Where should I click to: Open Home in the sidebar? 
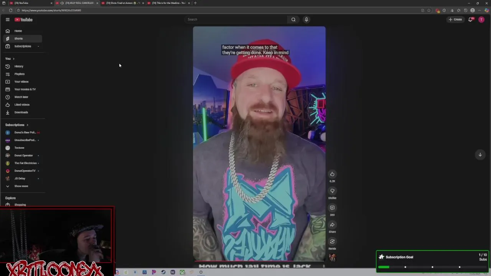[x=23, y=31]
